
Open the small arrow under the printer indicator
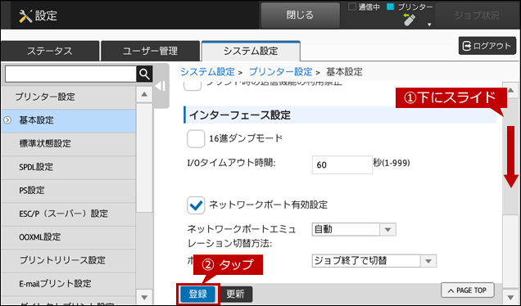(429, 25)
